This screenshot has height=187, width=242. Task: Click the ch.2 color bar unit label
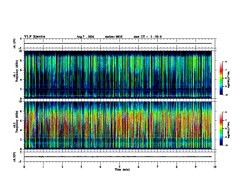229,130
